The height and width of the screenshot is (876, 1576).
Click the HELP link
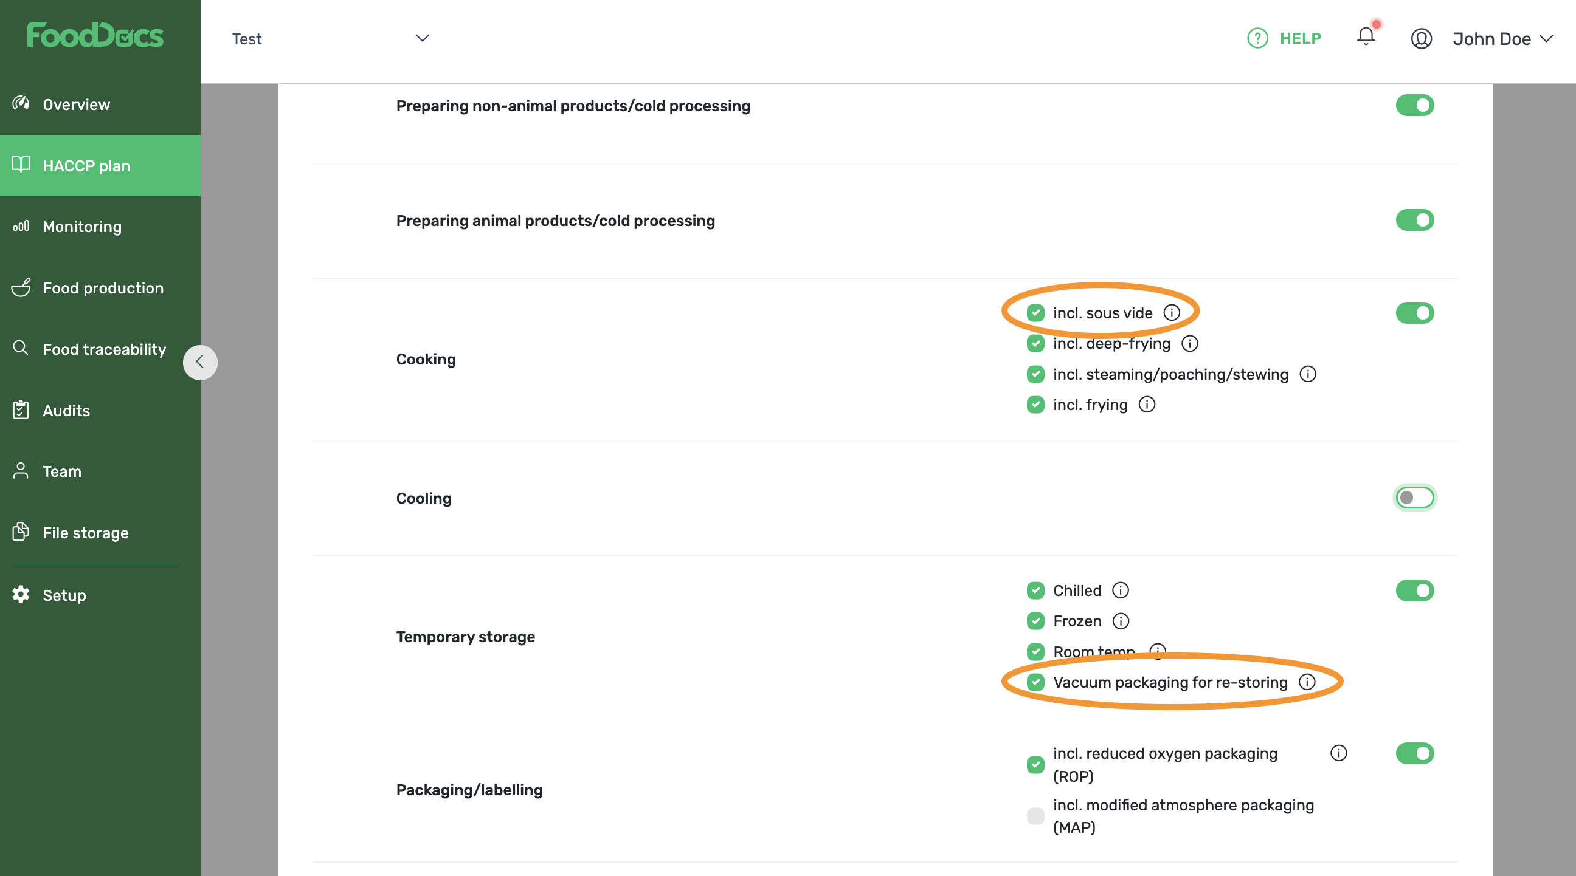(x=1299, y=38)
